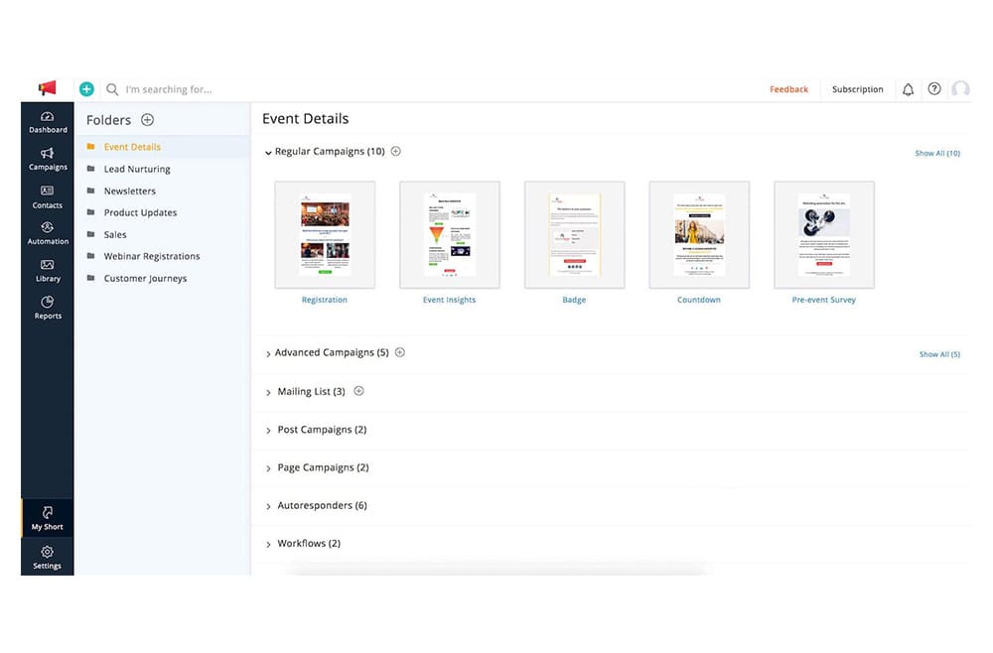
Task: Click the Sales folder icon
Action: [90, 234]
